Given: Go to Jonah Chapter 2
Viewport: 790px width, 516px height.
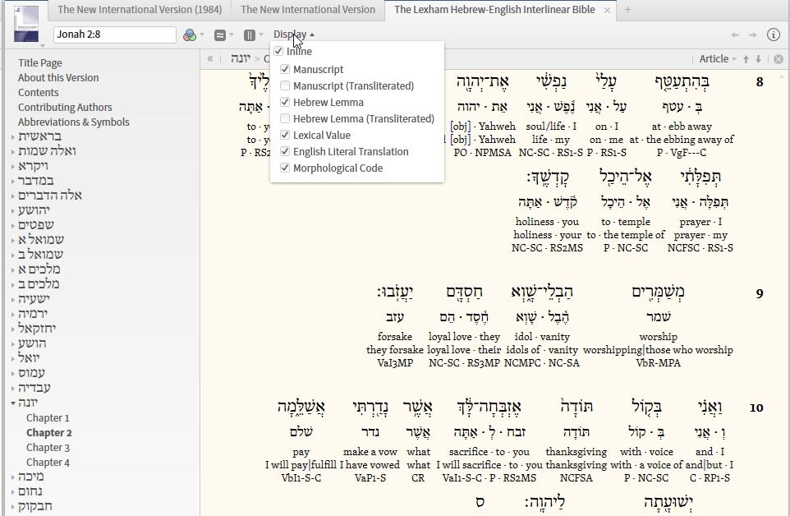Looking at the screenshot, I should coord(49,433).
